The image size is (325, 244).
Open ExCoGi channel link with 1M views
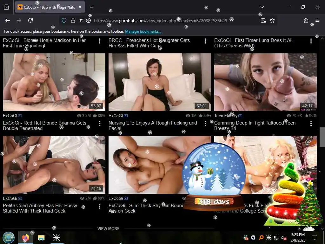tap(116, 116)
